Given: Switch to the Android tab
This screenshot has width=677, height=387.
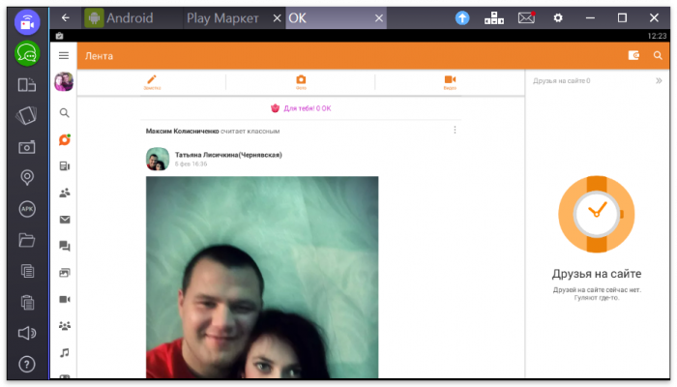Looking at the screenshot, I should [121, 17].
